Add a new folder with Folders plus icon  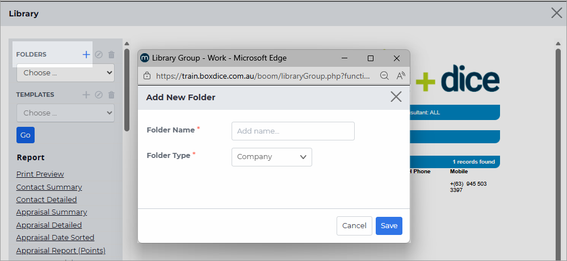coord(86,54)
